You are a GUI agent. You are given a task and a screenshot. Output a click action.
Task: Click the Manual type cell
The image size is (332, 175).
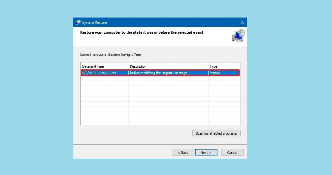(215, 73)
